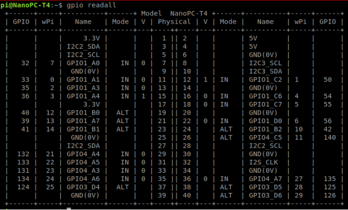Select the GPIO3_D6 pin name
The width and height of the screenshot is (348, 210).
coord(266,194)
